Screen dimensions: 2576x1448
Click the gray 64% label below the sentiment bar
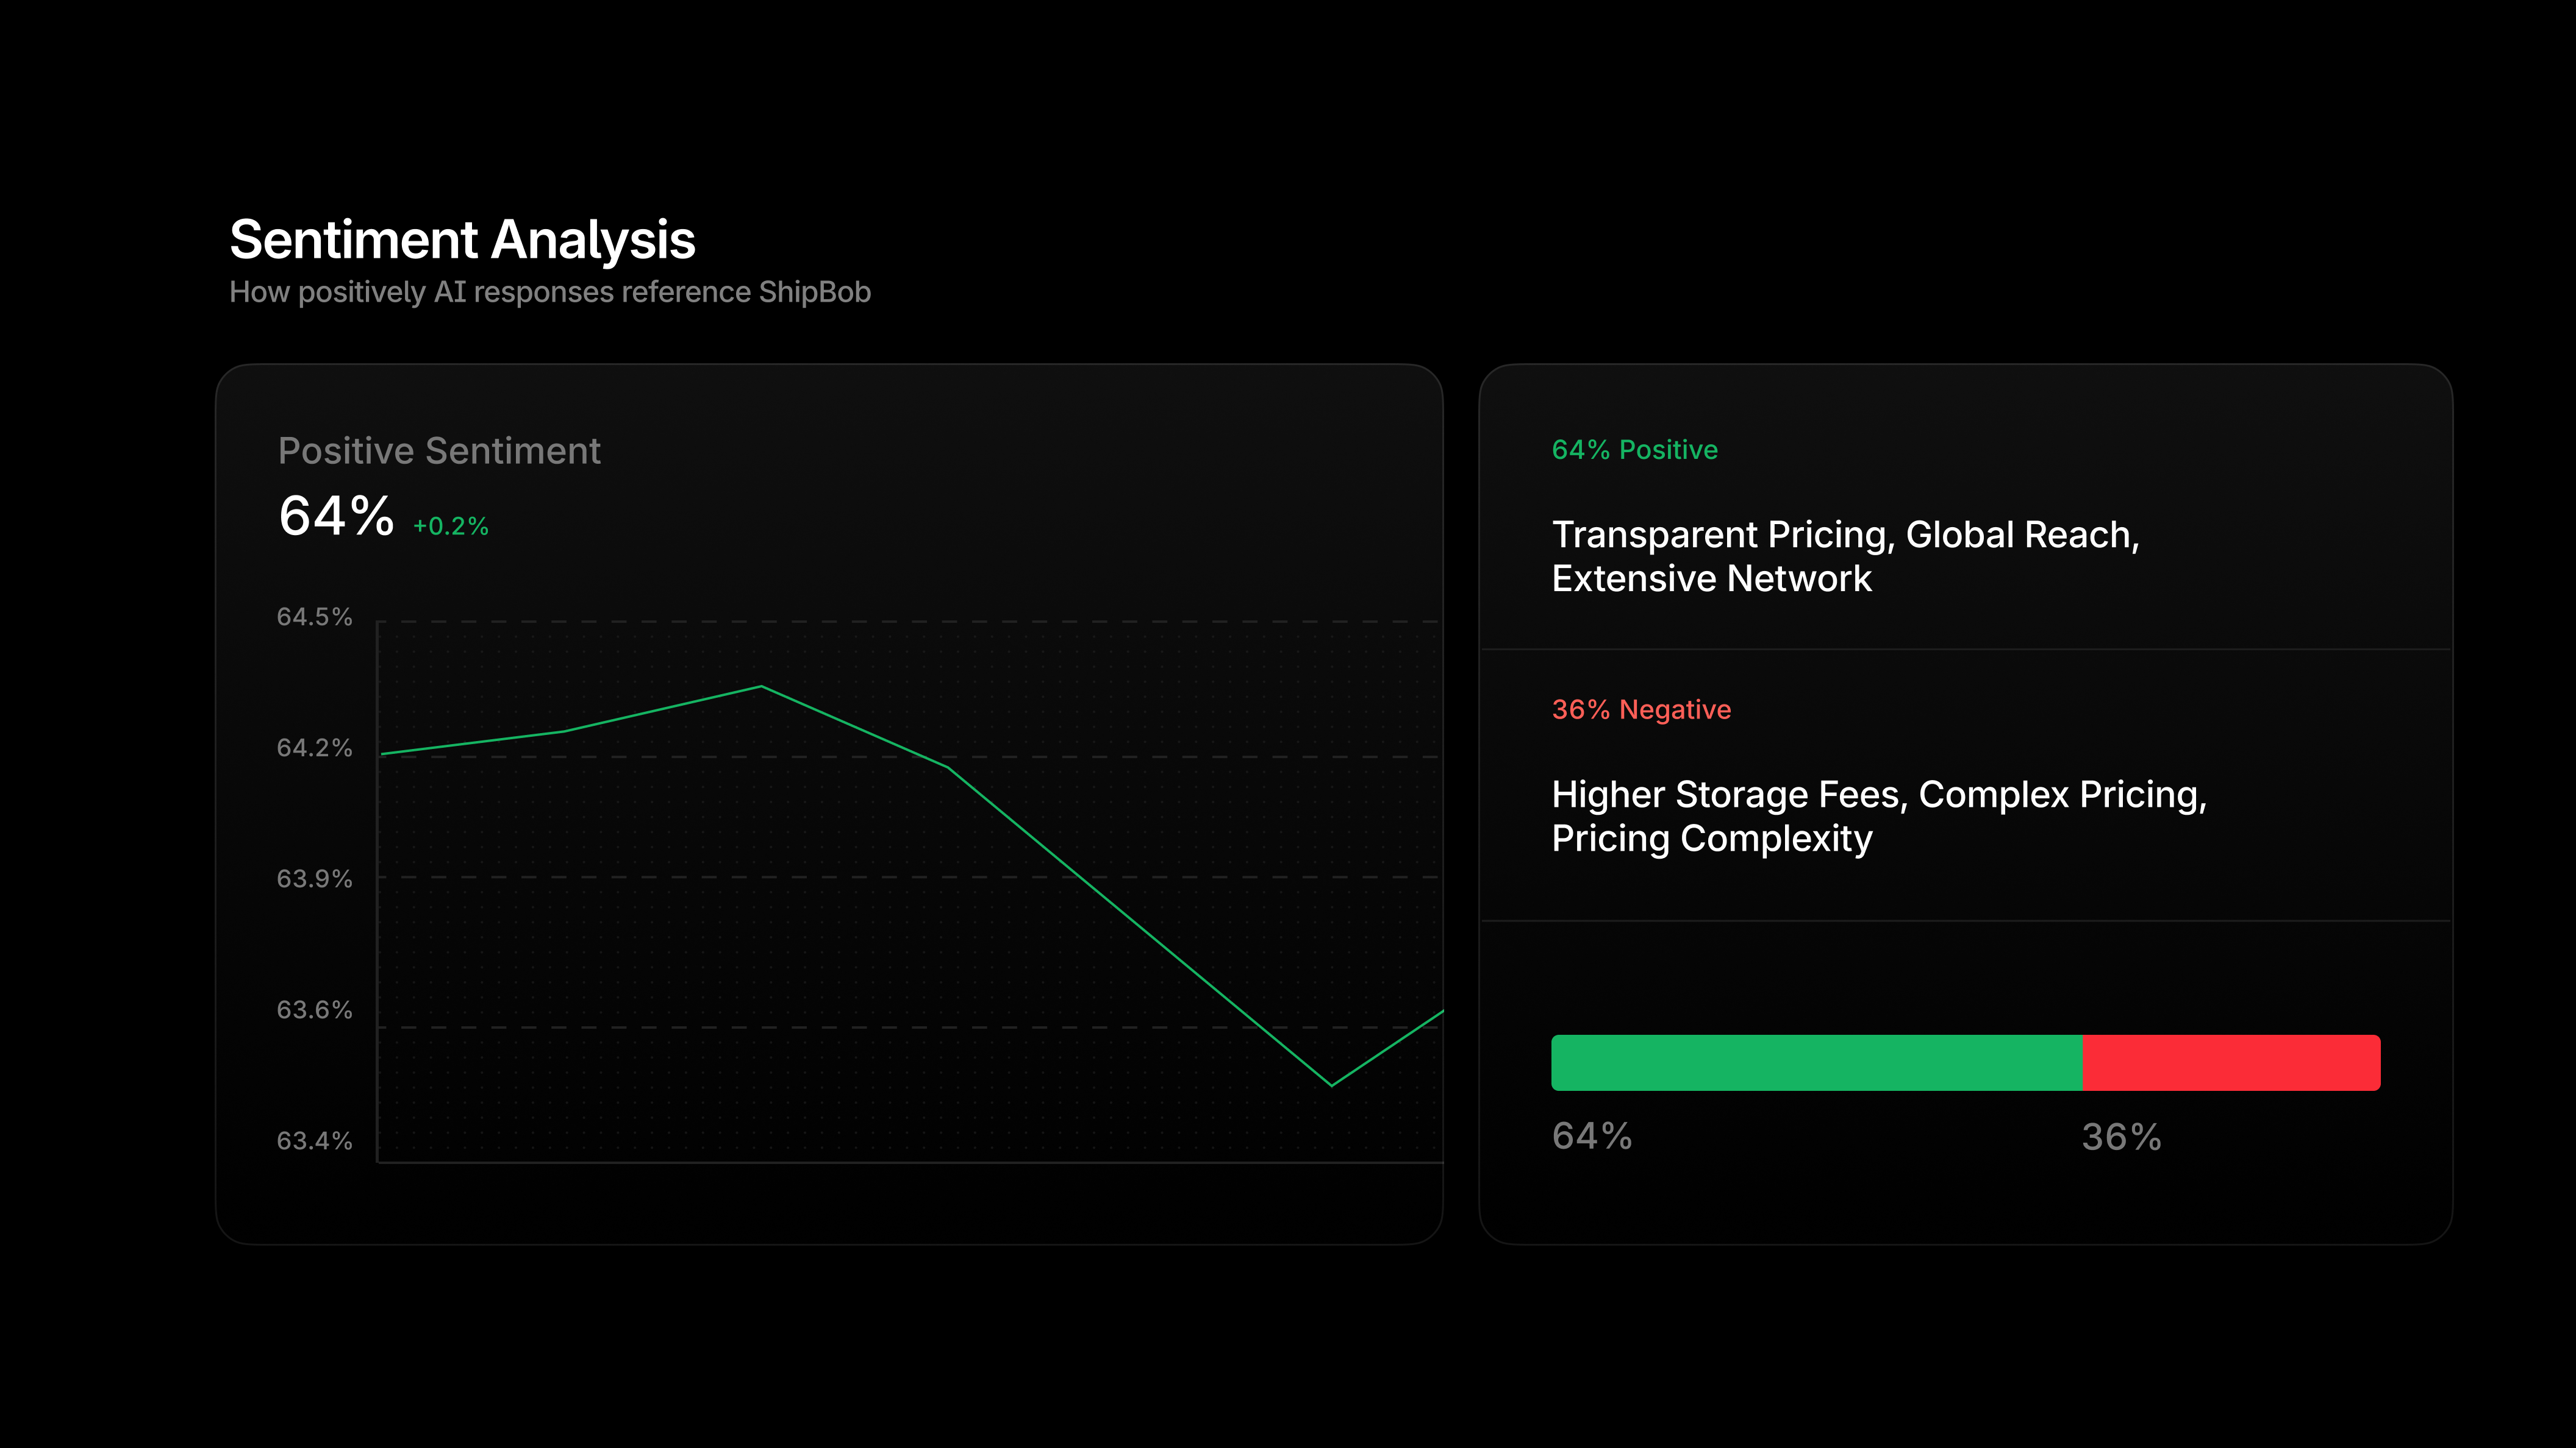[1592, 1136]
